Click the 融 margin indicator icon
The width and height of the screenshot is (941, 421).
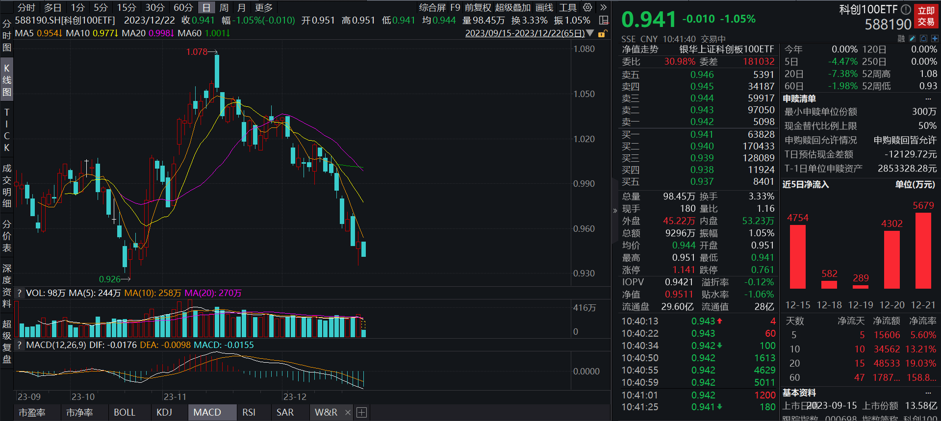tap(901, 39)
